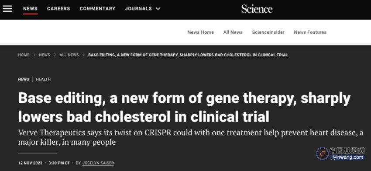Open the Careers menu item
371x171 pixels.
(58, 9)
